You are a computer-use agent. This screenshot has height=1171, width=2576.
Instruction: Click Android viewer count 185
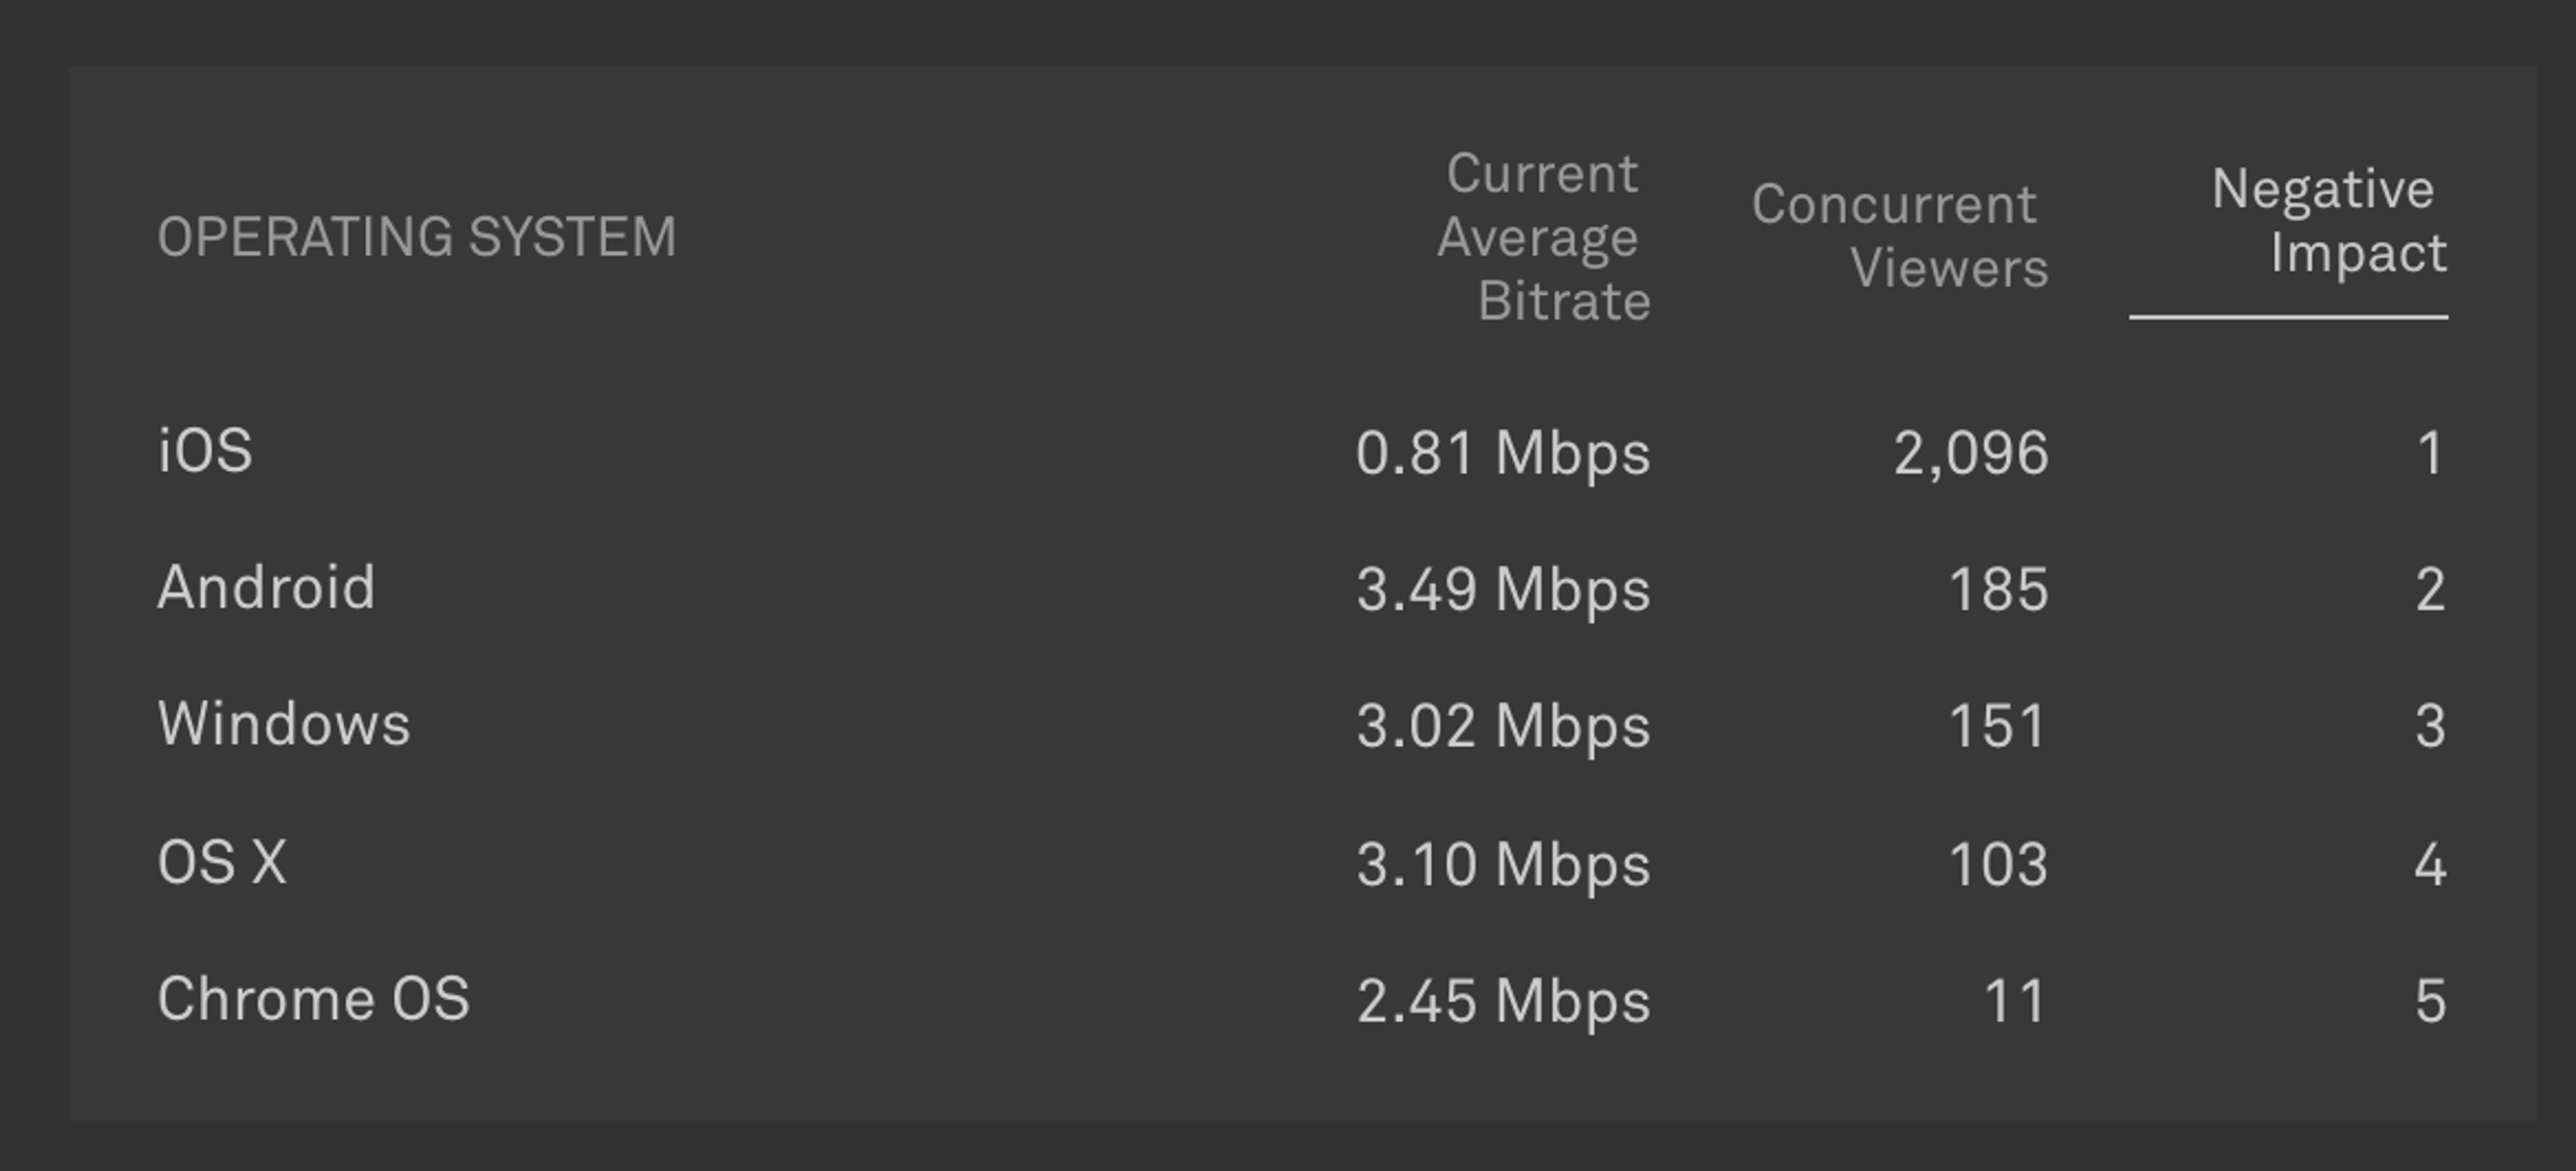click(x=1999, y=589)
